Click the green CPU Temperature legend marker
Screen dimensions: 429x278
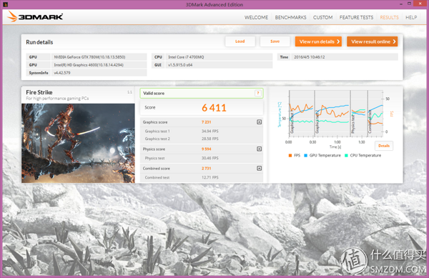[346, 155]
